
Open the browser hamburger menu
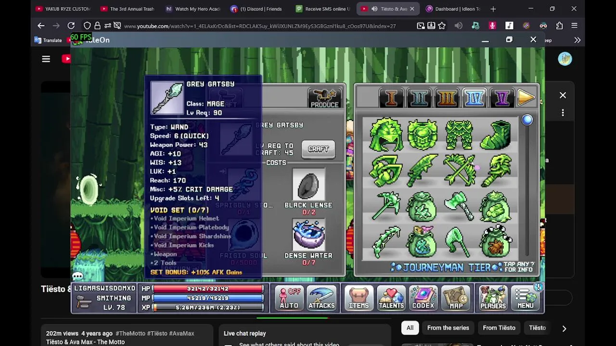tap(574, 25)
